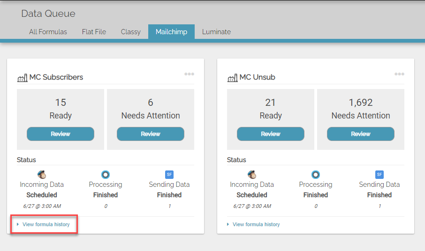Expand View formula history for MC Unsub
The image size is (425, 251).
click(256, 225)
